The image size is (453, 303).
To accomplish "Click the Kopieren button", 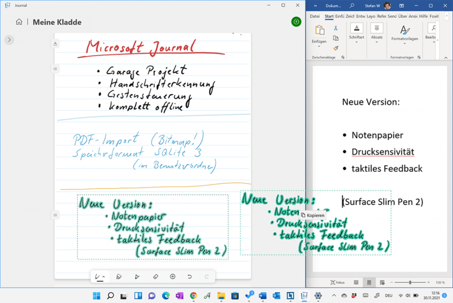I will tap(313, 215).
